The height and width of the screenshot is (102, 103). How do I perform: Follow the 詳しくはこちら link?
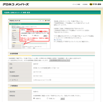pyautogui.click(x=58, y=40)
